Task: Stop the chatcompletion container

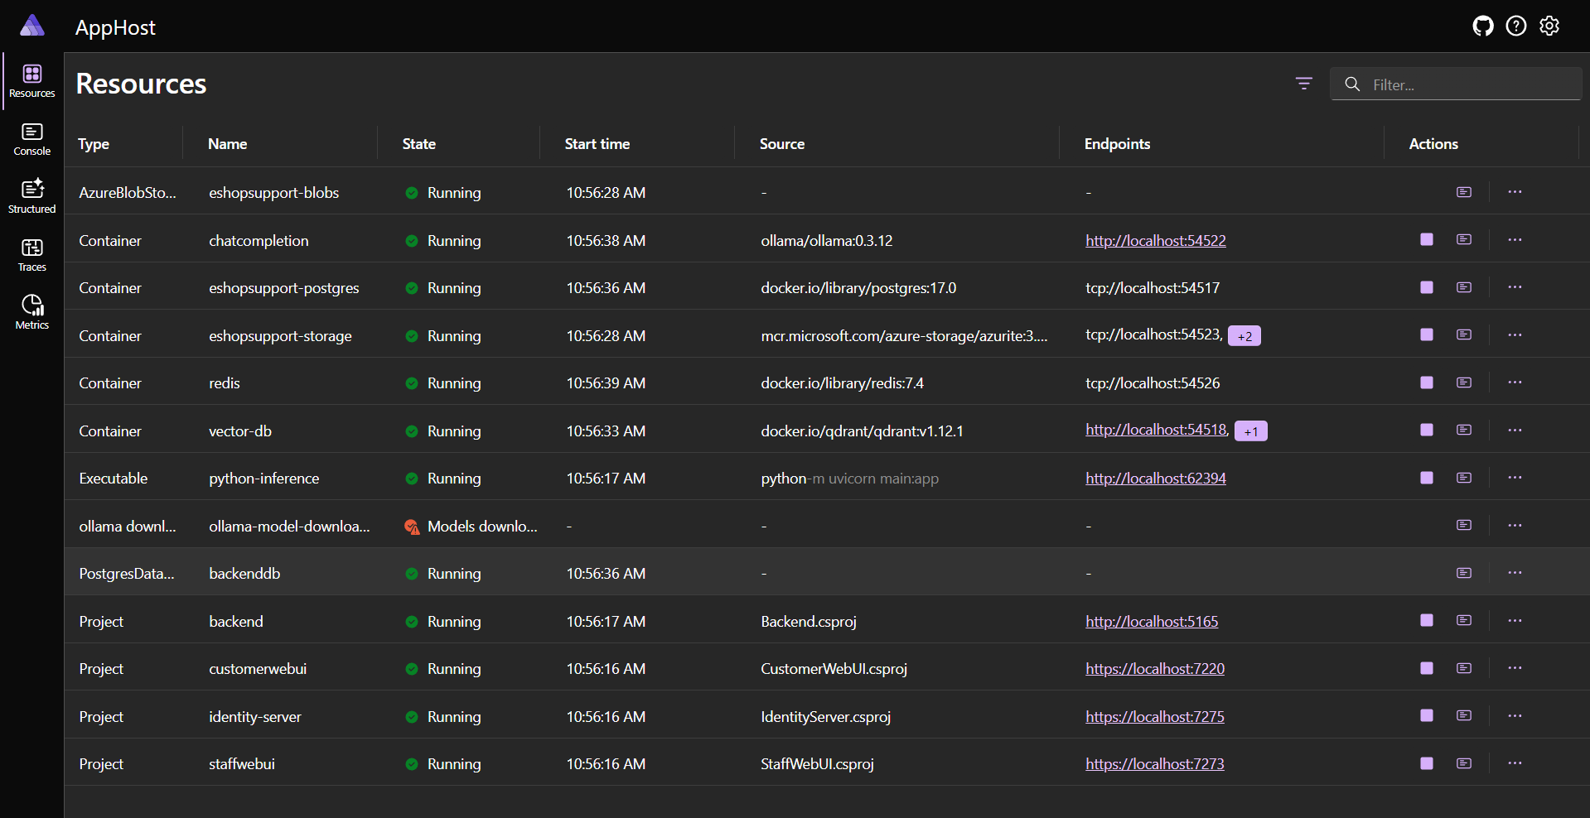Action: 1426,239
